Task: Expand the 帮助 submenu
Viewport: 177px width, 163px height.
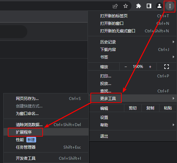Action: tap(132, 125)
